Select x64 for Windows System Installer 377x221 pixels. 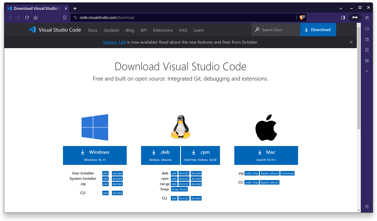[x=105, y=179]
